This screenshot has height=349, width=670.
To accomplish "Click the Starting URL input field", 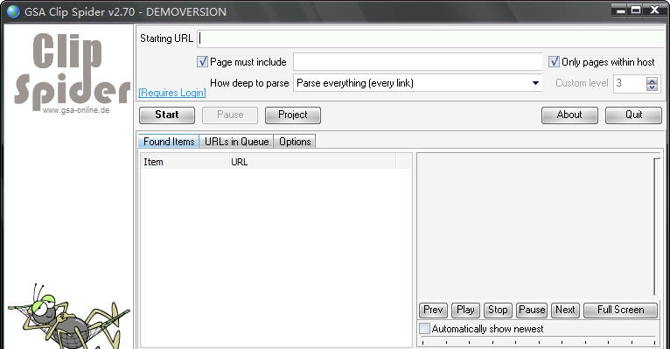I will coord(430,38).
